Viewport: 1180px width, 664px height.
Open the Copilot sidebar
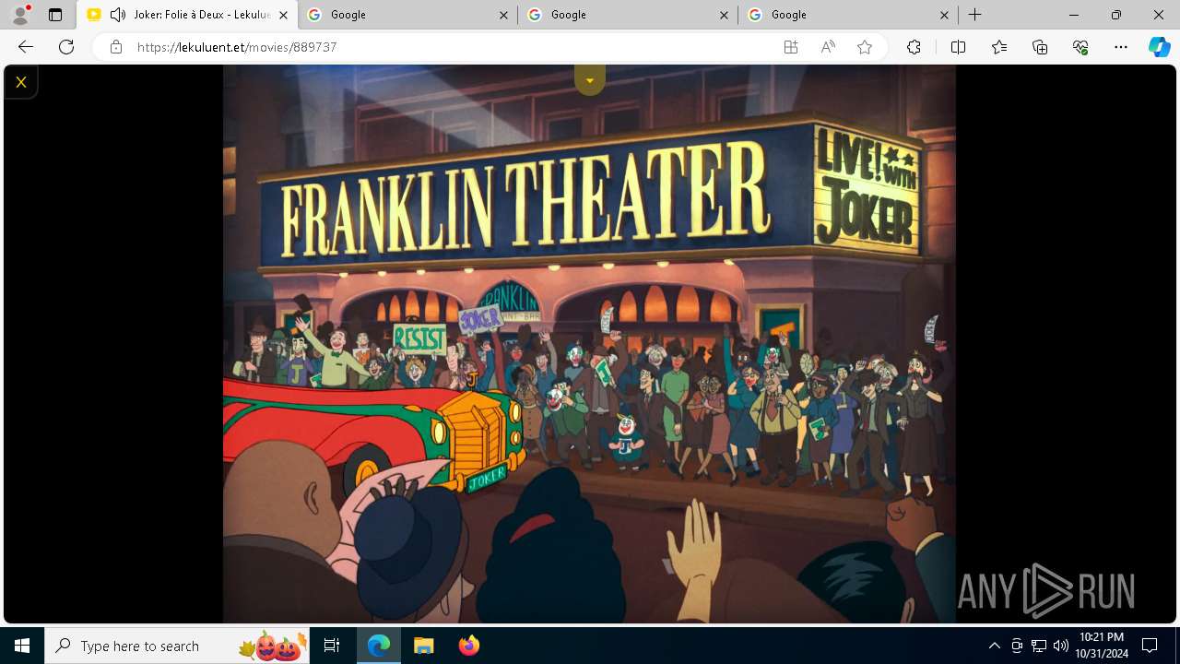(x=1159, y=47)
